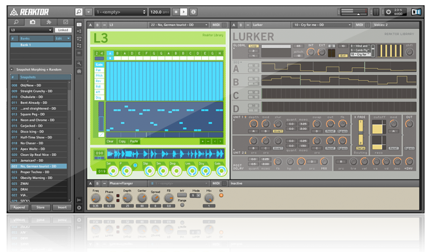The width and height of the screenshot is (435, 252).
Task: Collapse Snapshot Morphing + Random section
Action: 12,70
